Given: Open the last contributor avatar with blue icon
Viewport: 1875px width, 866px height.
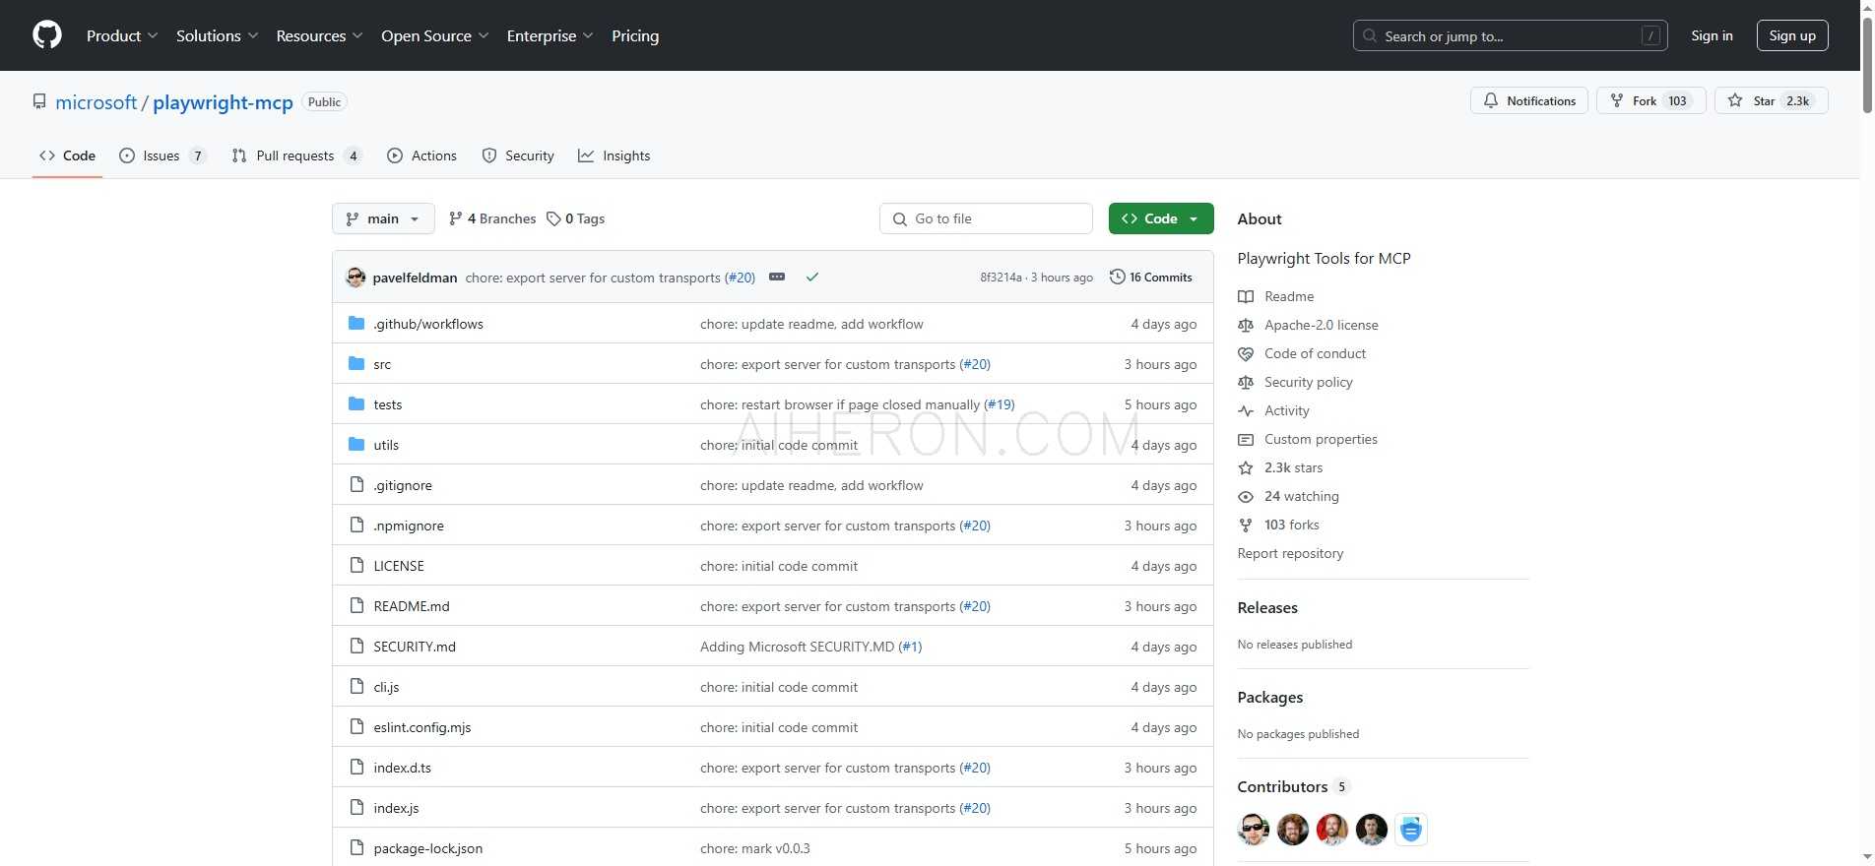Looking at the screenshot, I should tap(1411, 830).
